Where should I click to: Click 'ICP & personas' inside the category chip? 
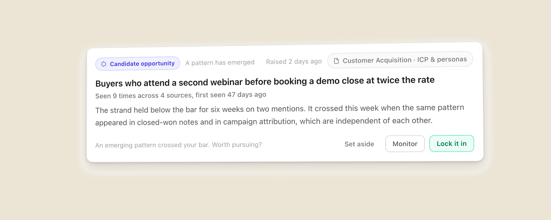[442, 59]
